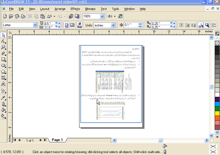The width and height of the screenshot is (220, 155).
Task: Open the Arrange menu
Action: pyautogui.click(x=60, y=9)
